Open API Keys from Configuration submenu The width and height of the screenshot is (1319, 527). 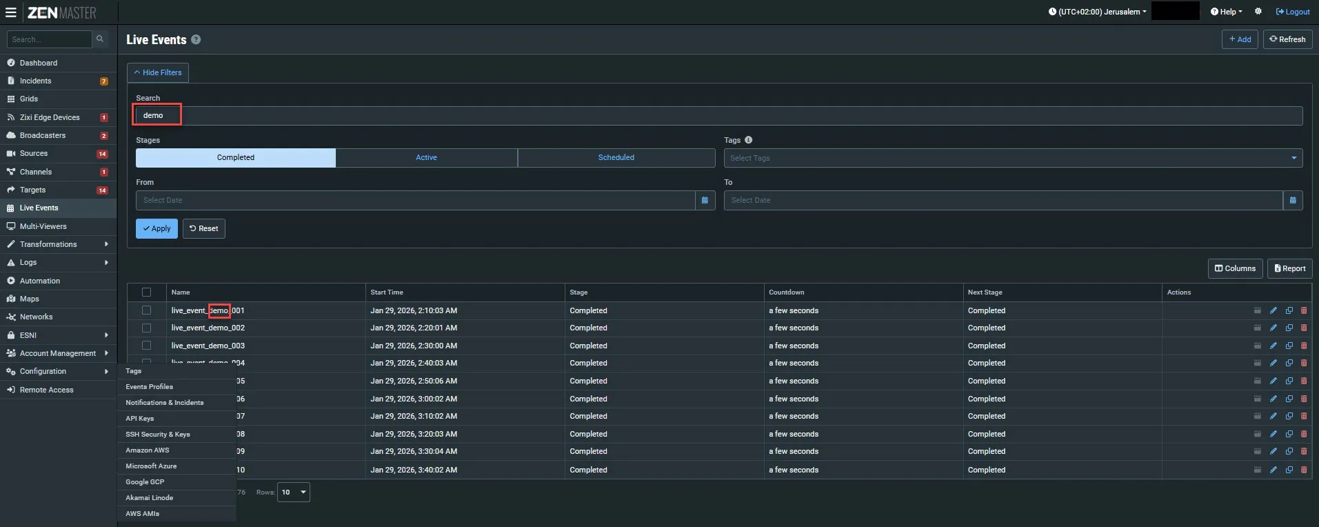point(139,419)
